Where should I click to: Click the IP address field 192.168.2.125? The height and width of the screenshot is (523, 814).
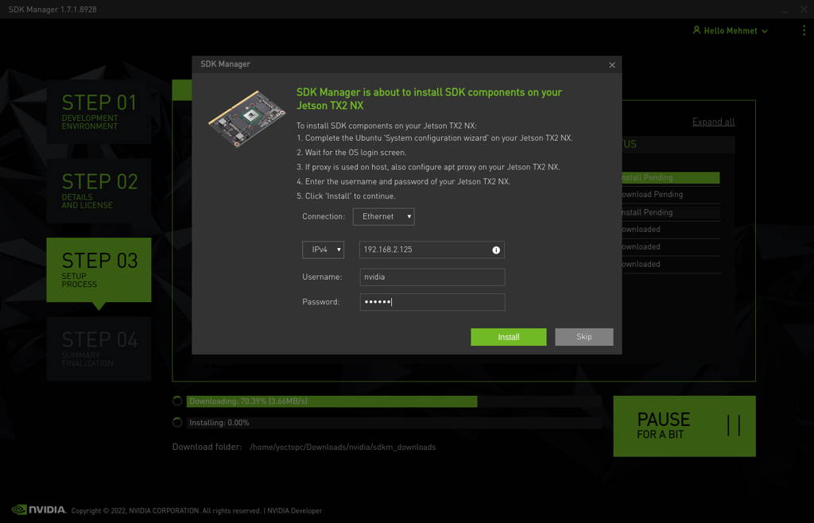point(432,250)
